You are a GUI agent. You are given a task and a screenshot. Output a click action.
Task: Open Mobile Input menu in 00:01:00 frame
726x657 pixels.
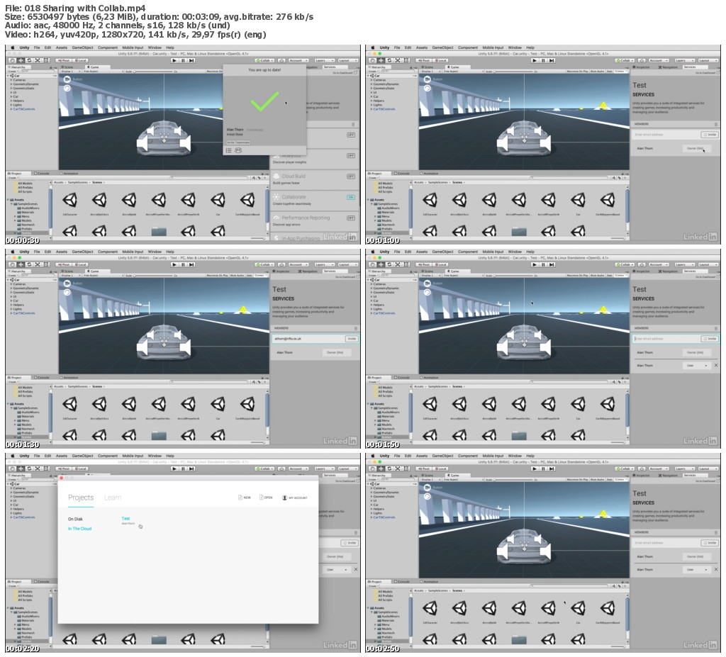493,47
